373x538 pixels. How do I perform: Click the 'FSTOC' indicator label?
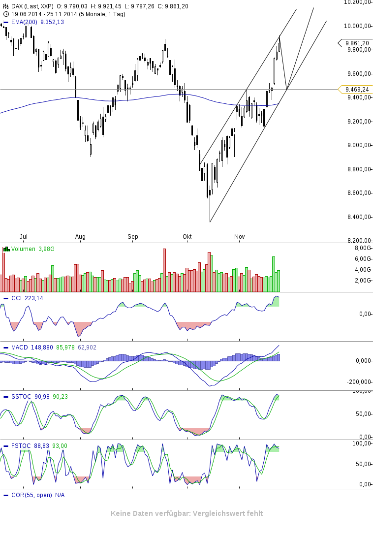pos(21,445)
